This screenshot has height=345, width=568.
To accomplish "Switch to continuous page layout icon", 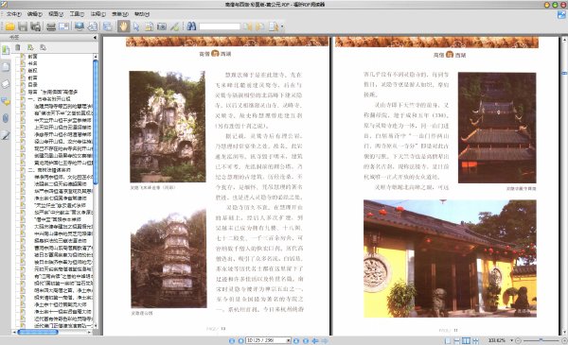I will click(x=457, y=340).
